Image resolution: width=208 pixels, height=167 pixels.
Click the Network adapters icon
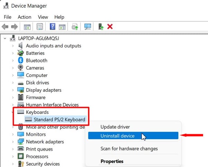pyautogui.click(x=20, y=141)
